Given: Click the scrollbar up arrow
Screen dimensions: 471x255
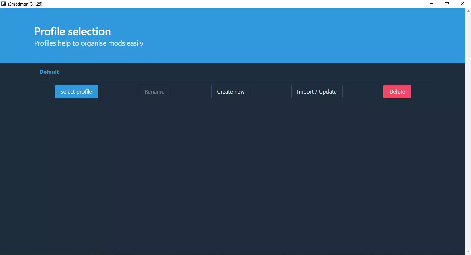Looking at the screenshot, I should (468, 11).
